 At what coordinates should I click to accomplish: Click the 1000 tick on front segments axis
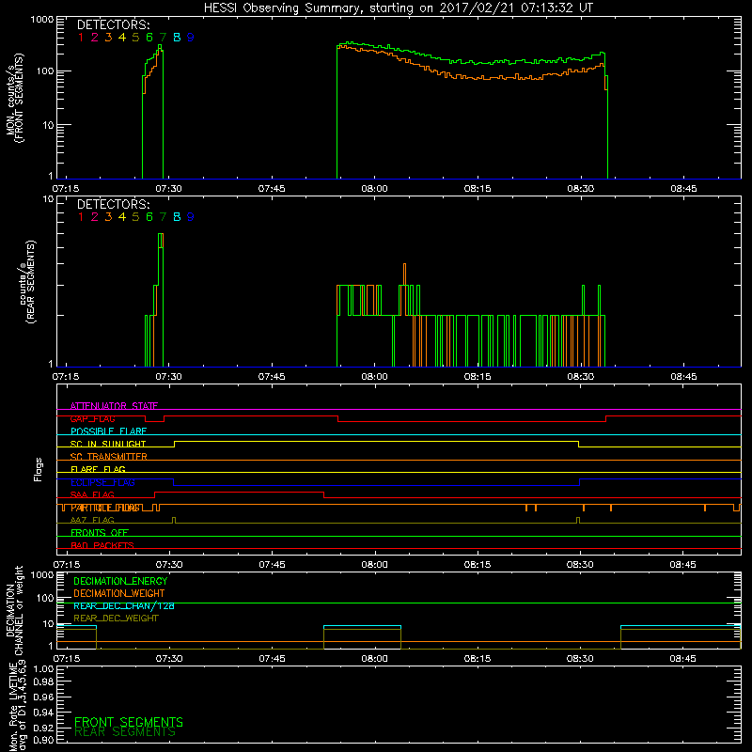(42, 20)
